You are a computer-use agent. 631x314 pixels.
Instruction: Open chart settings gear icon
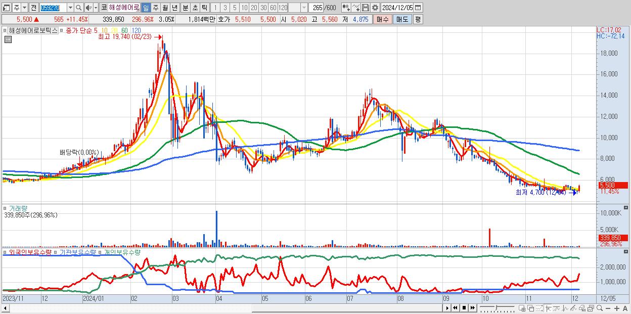coord(375,8)
